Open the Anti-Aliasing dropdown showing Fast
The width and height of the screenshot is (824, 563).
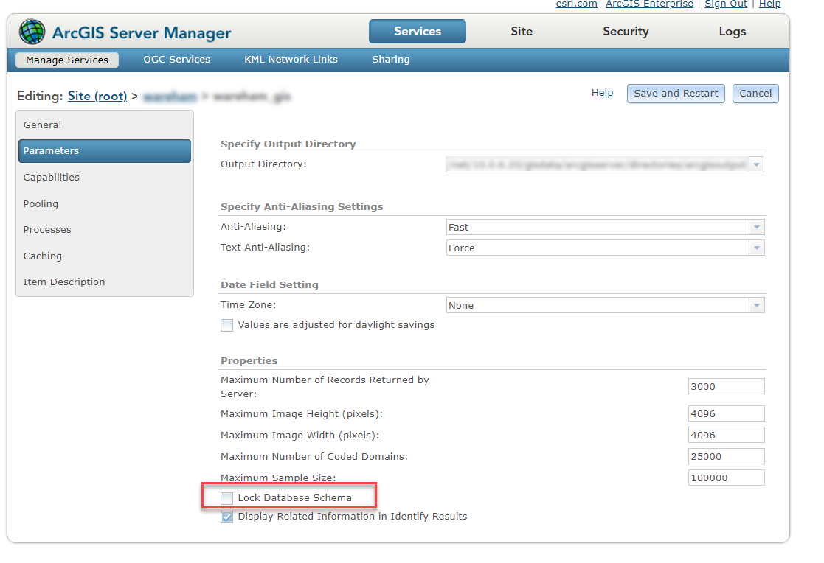[755, 226]
